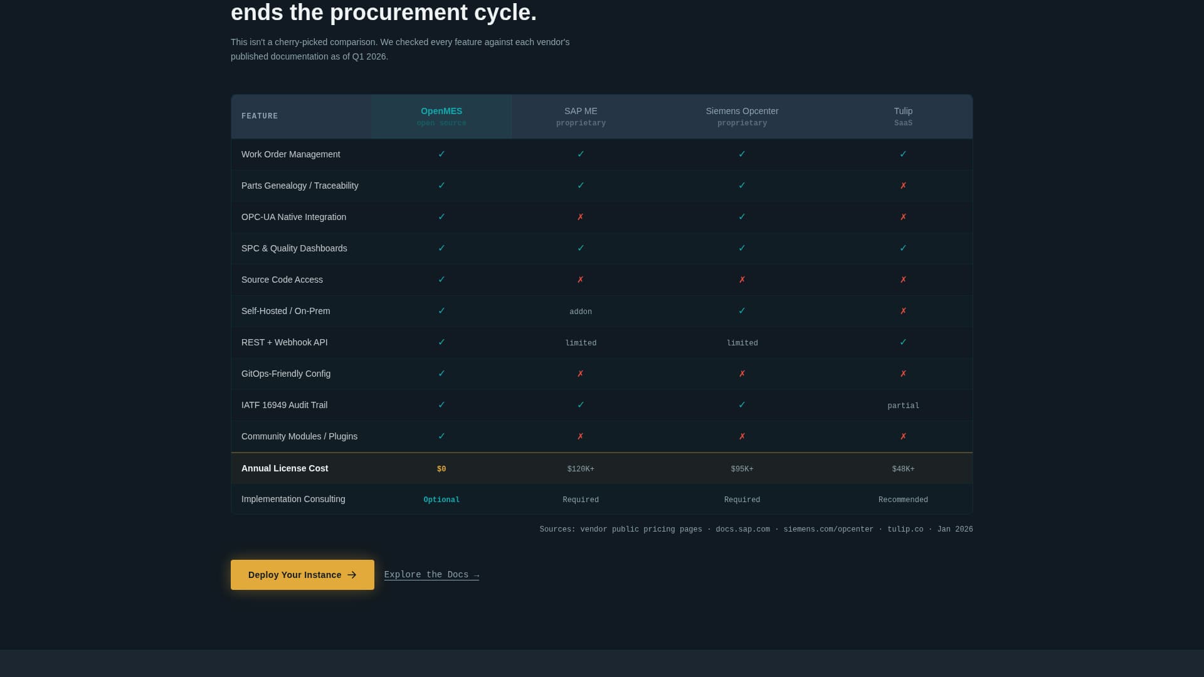Click the Work Order Management row label
Screen dimensions: 1204x677
(x=290, y=154)
